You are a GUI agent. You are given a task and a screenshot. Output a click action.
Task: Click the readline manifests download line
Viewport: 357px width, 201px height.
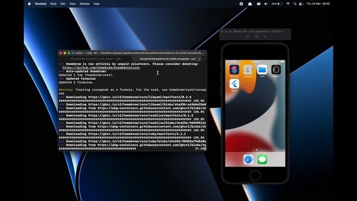coord(126,116)
